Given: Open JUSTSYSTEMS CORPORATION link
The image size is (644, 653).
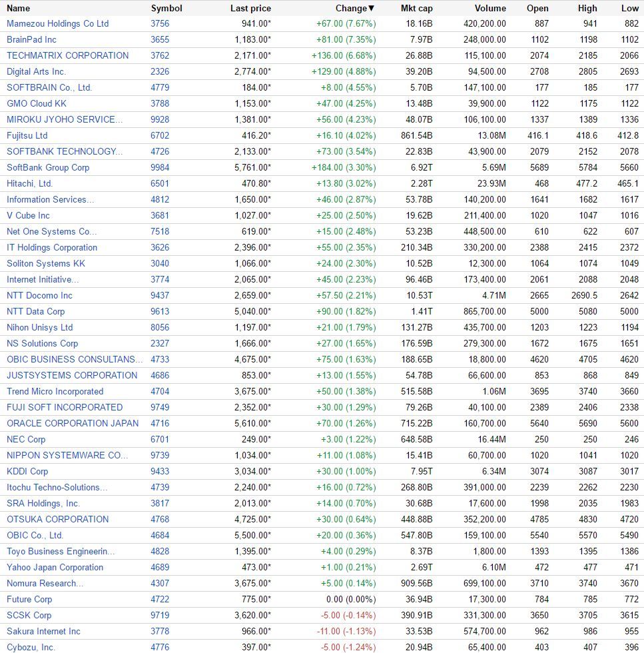Looking at the screenshot, I should [x=72, y=375].
